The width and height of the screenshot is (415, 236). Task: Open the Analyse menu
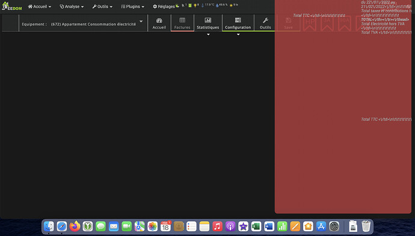[72, 7]
